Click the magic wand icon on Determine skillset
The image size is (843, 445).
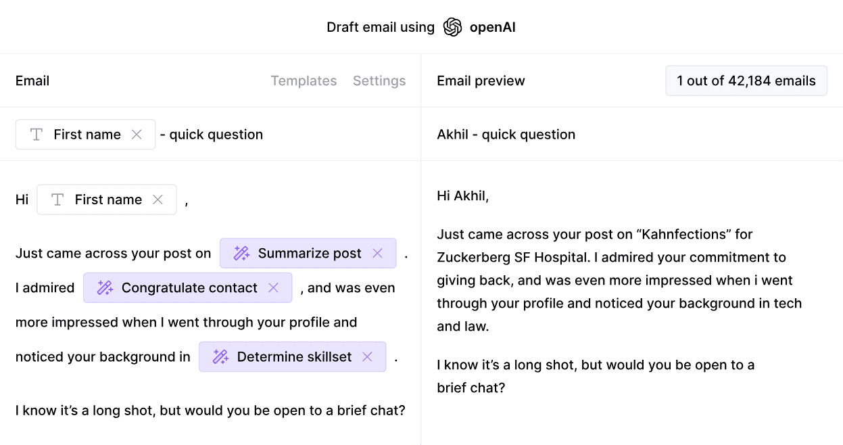pyautogui.click(x=220, y=357)
